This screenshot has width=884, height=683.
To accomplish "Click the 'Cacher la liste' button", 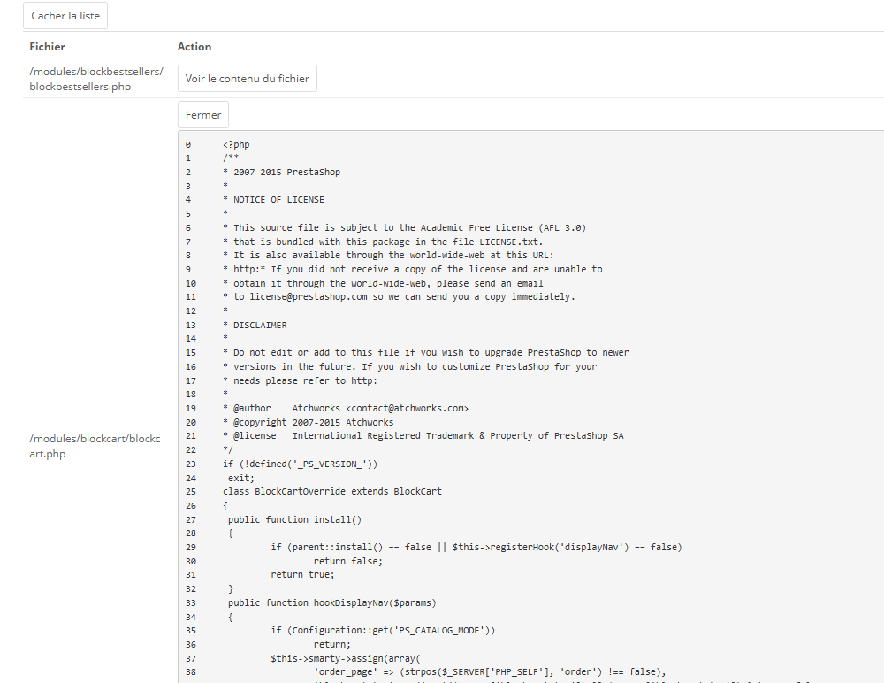I will (65, 16).
